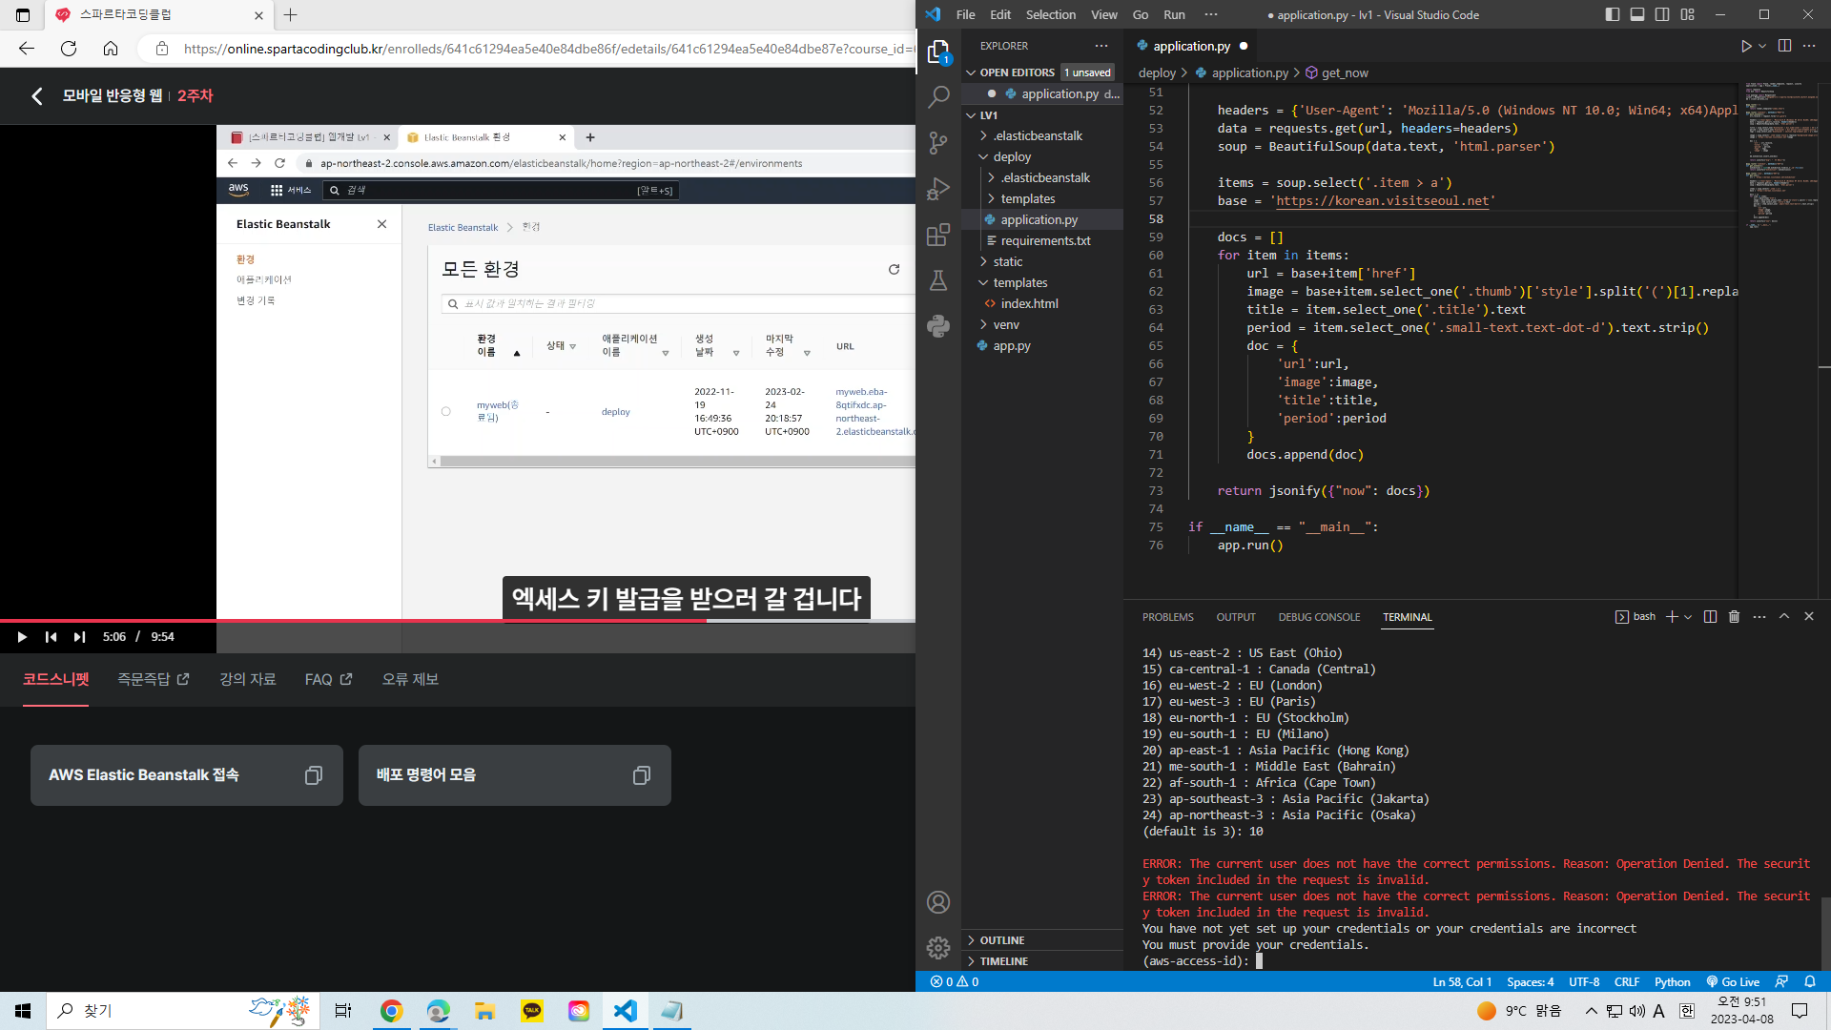Switch to the DEBUG CONSOLE tab
Viewport: 1831px width, 1030px height.
click(1319, 617)
